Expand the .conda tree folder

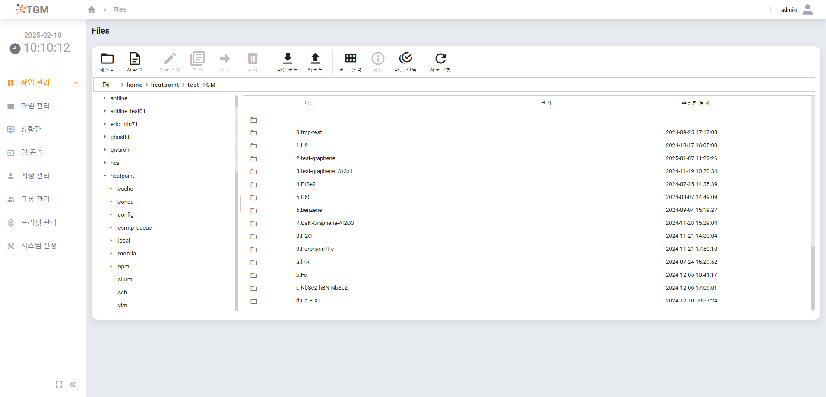pyautogui.click(x=111, y=202)
